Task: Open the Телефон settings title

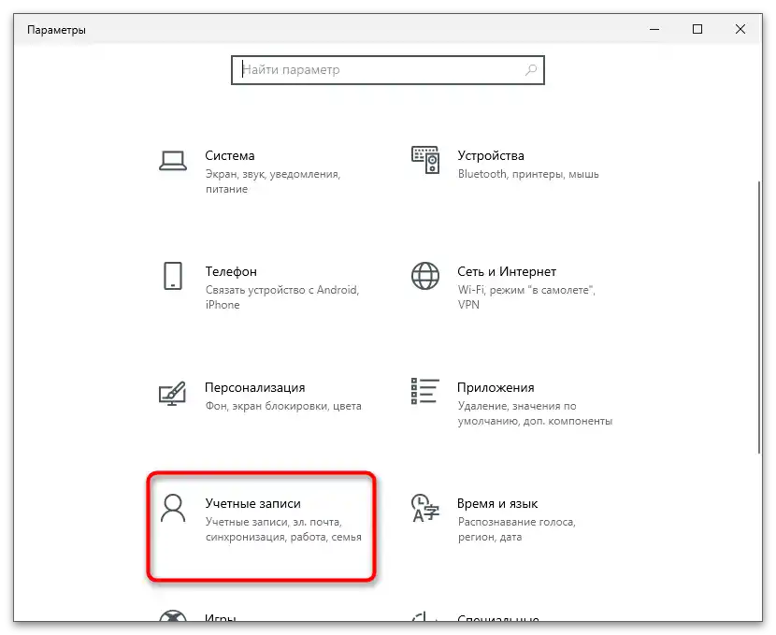Action: click(x=231, y=272)
